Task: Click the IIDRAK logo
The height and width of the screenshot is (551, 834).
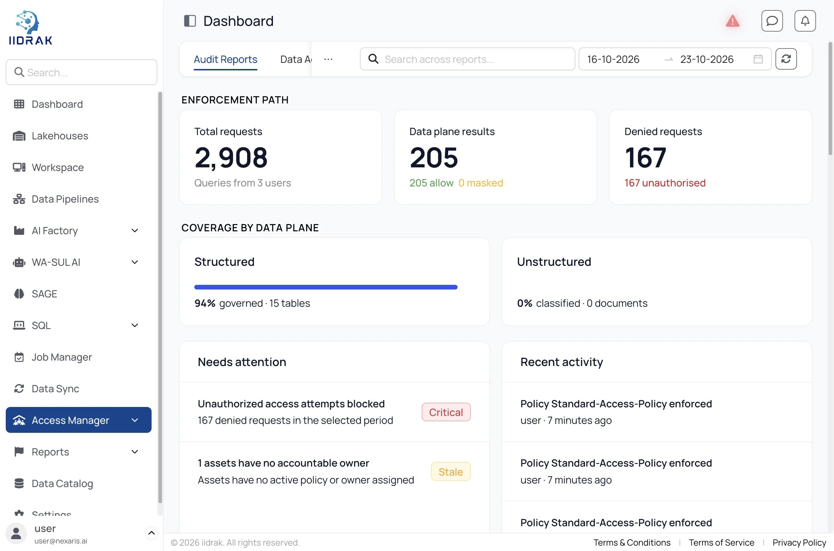Action: pos(31,28)
